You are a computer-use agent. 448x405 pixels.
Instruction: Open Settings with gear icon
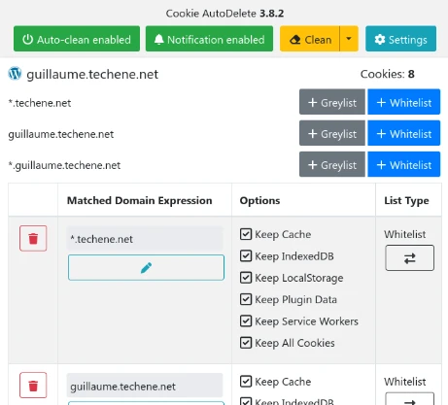coord(400,39)
